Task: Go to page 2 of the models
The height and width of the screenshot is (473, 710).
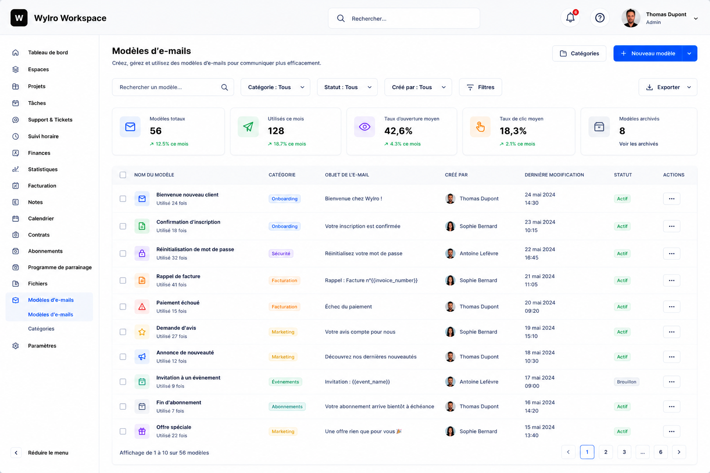Action: click(606, 452)
